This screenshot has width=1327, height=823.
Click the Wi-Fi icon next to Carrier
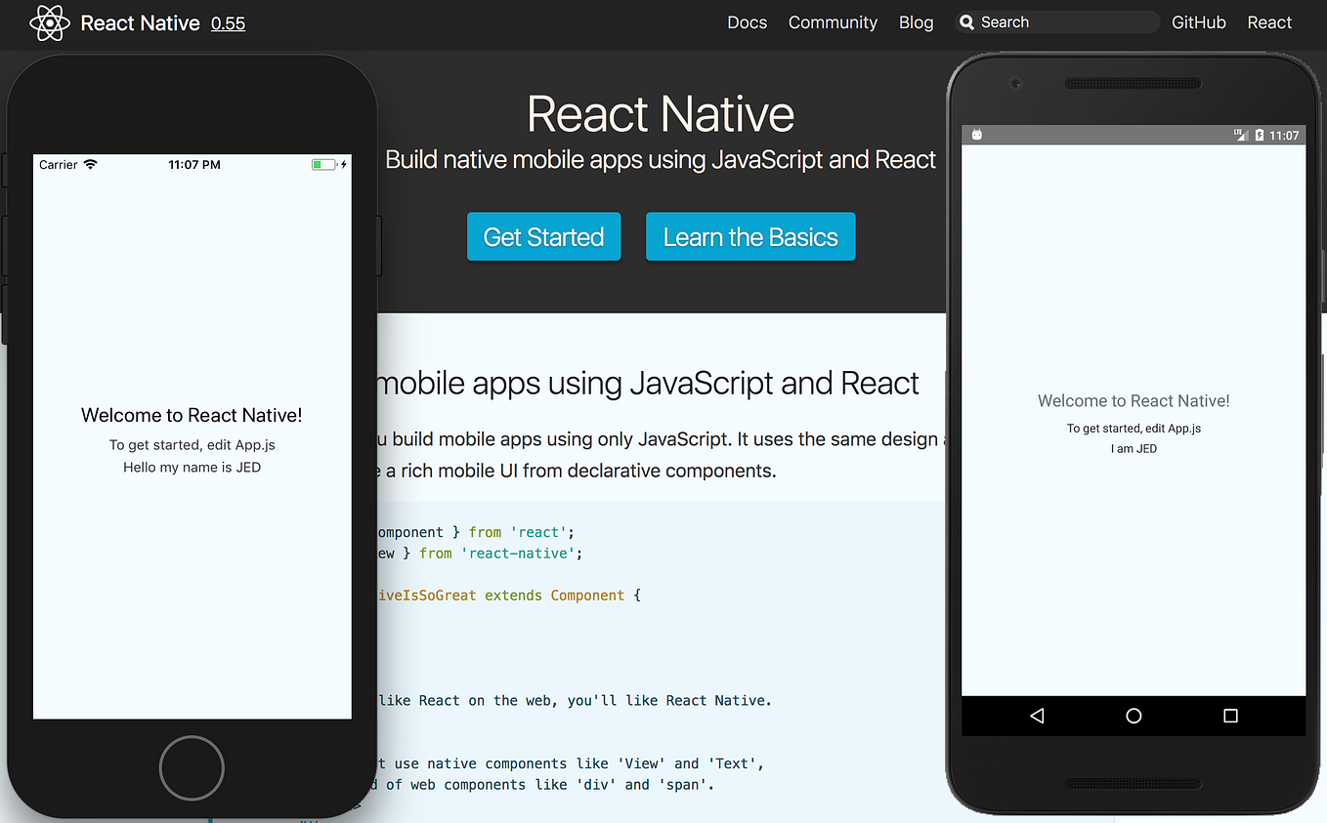[90, 164]
